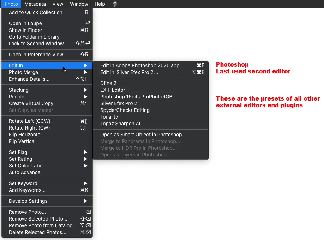Choose Show in Finder
The height and width of the screenshot is (240, 324).
coord(47,30)
